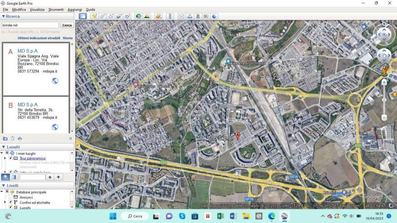Viewport: 397px width, 223px height.
Task: Add a placemark with the yellow pin tool
Action: coord(95,16)
